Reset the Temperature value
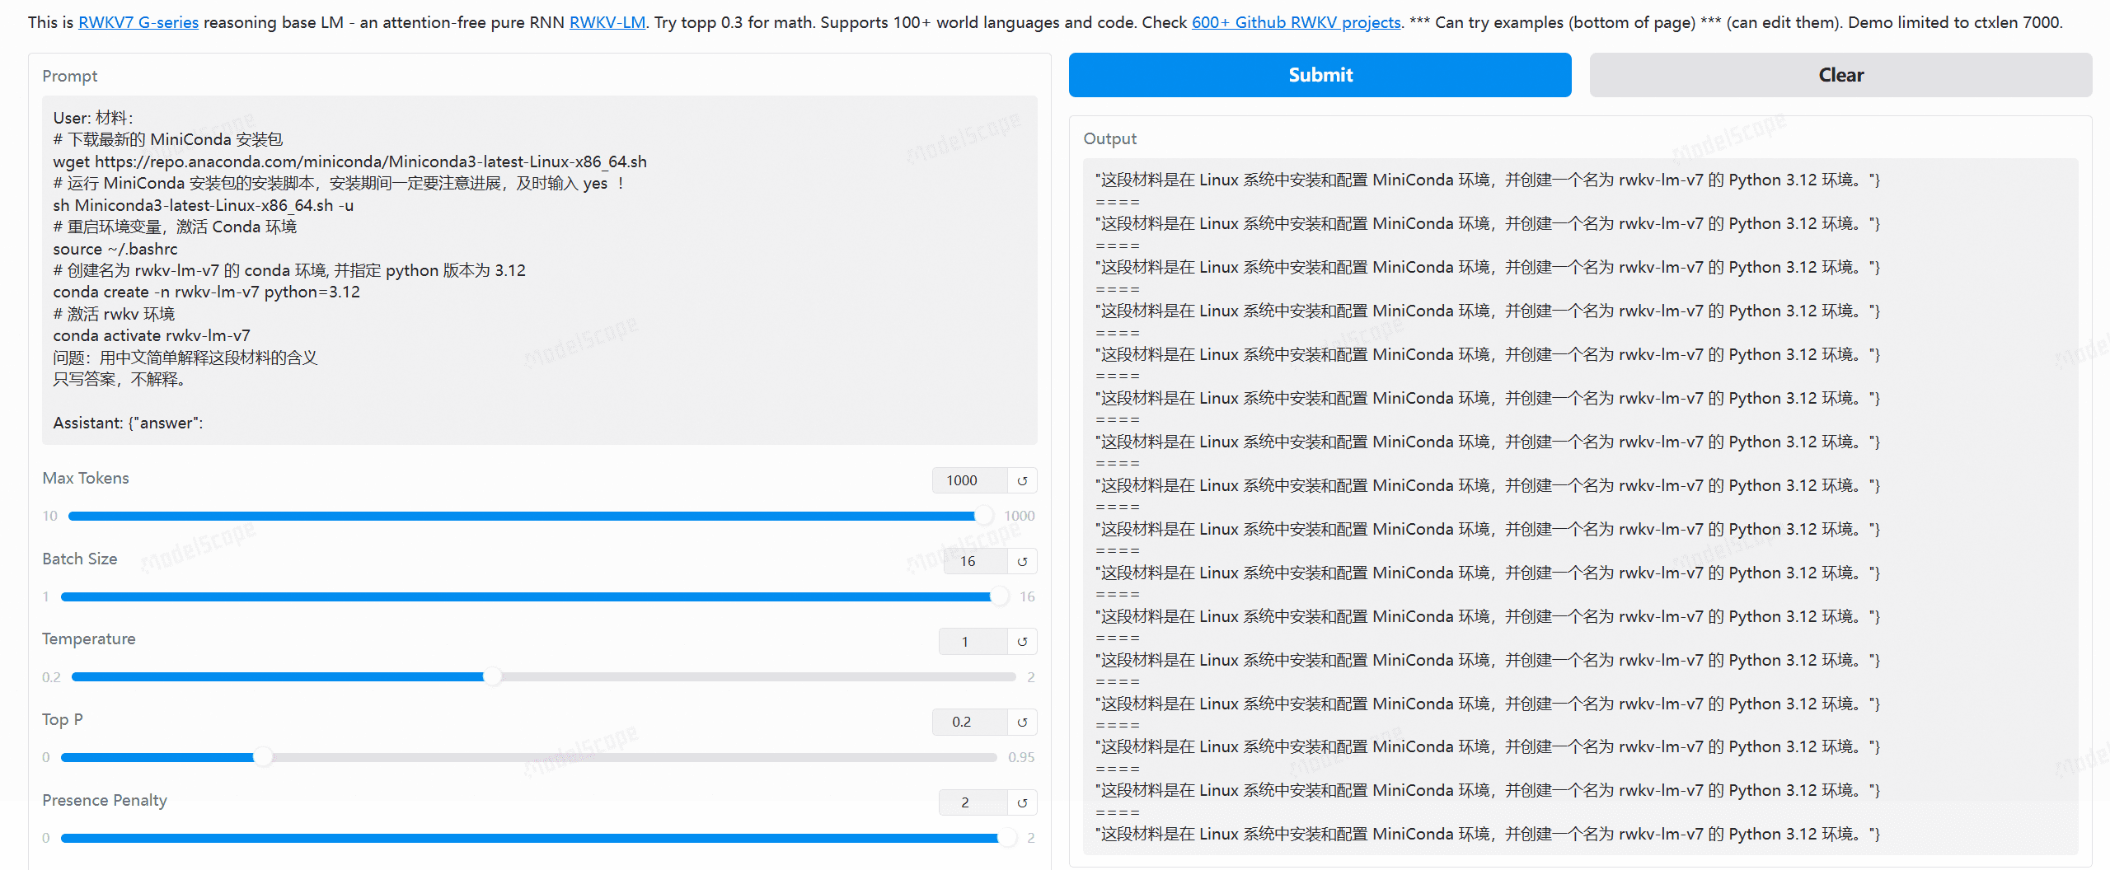2110x870 pixels. (1022, 642)
